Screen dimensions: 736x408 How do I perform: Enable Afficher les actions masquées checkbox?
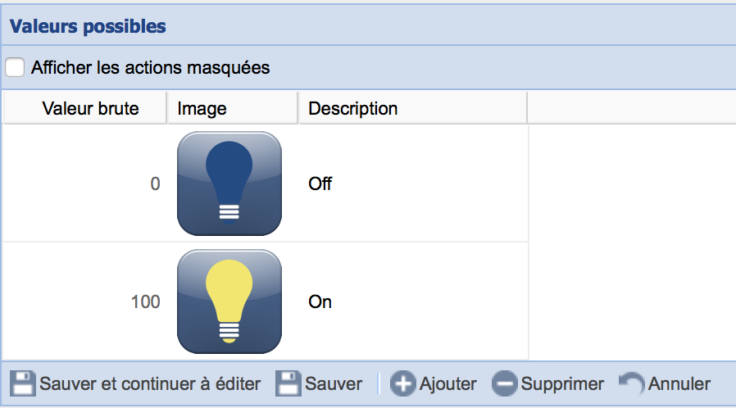click(16, 67)
